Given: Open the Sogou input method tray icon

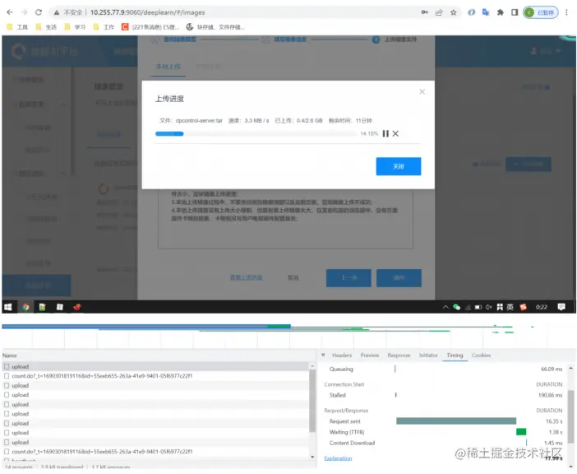Looking at the screenshot, I should click(524, 307).
